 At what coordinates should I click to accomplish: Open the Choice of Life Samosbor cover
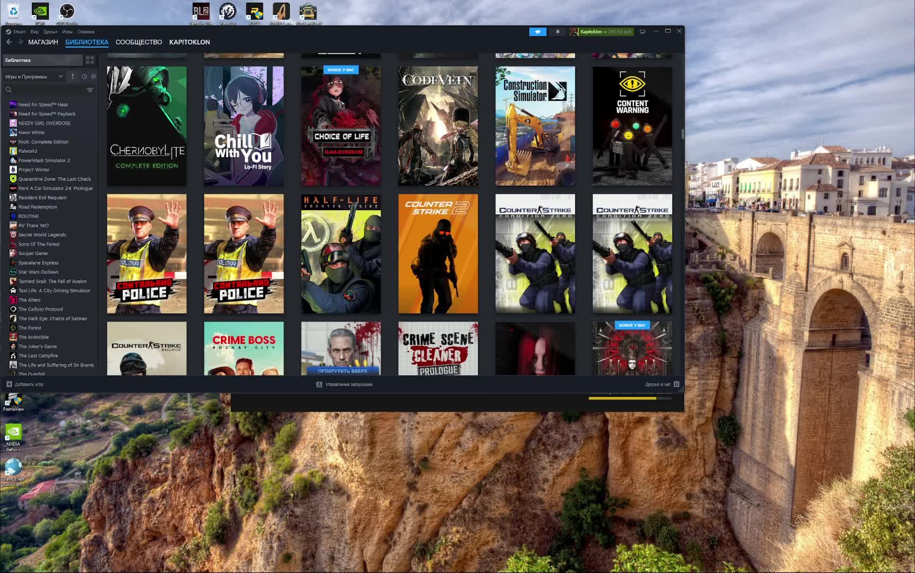click(x=341, y=126)
